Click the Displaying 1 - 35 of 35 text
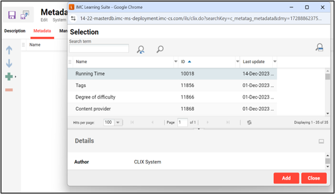 coord(311,123)
